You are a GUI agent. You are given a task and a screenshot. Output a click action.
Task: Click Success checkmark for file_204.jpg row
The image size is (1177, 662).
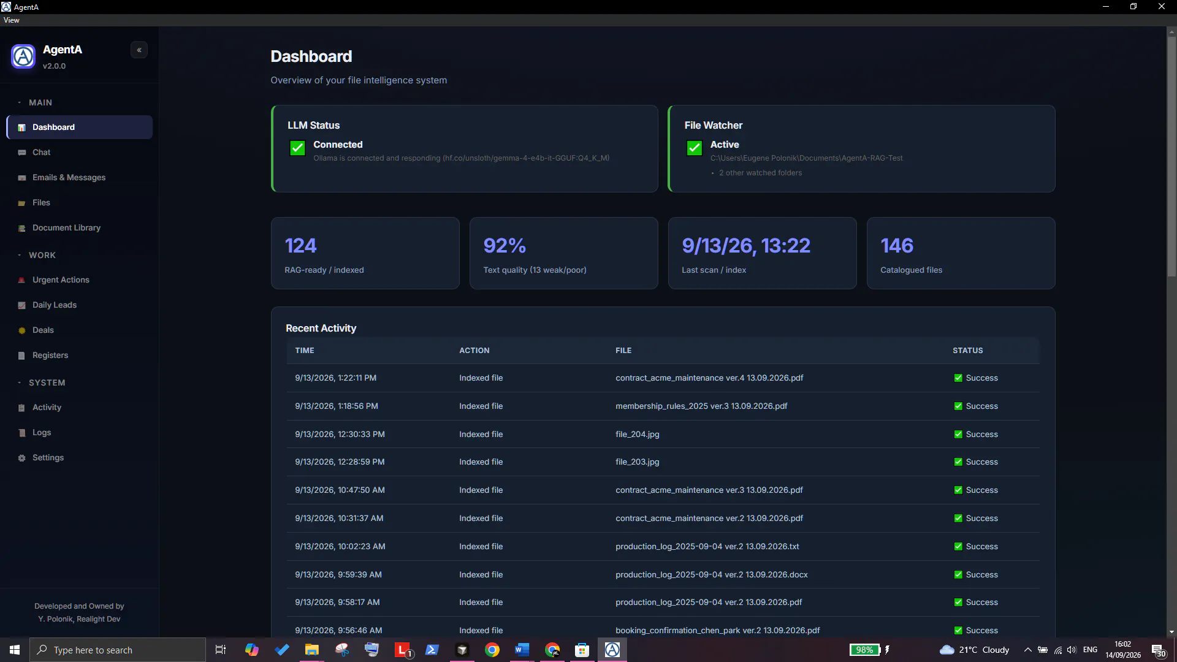point(958,435)
